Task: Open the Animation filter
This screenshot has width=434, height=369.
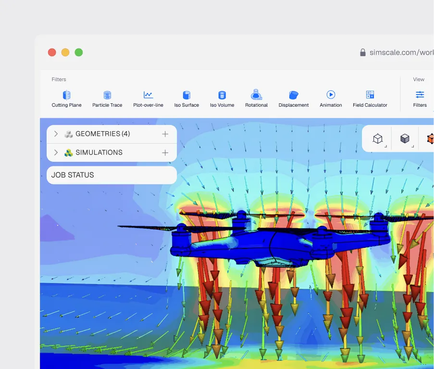Action: [331, 99]
